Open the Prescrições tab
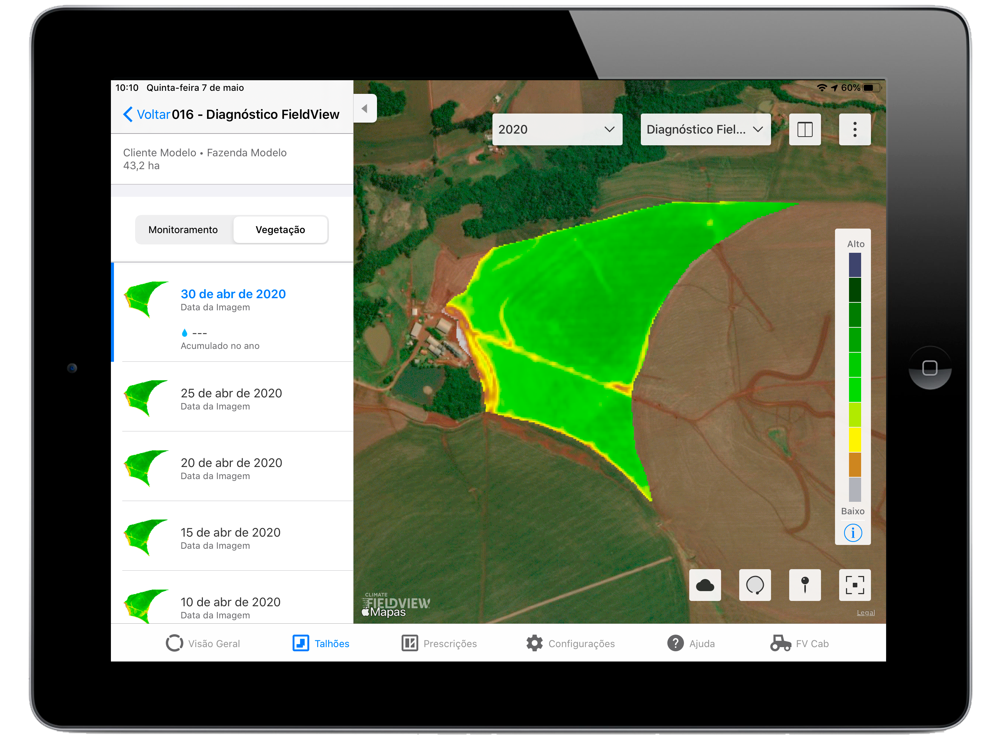997x744 pixels. tap(439, 644)
